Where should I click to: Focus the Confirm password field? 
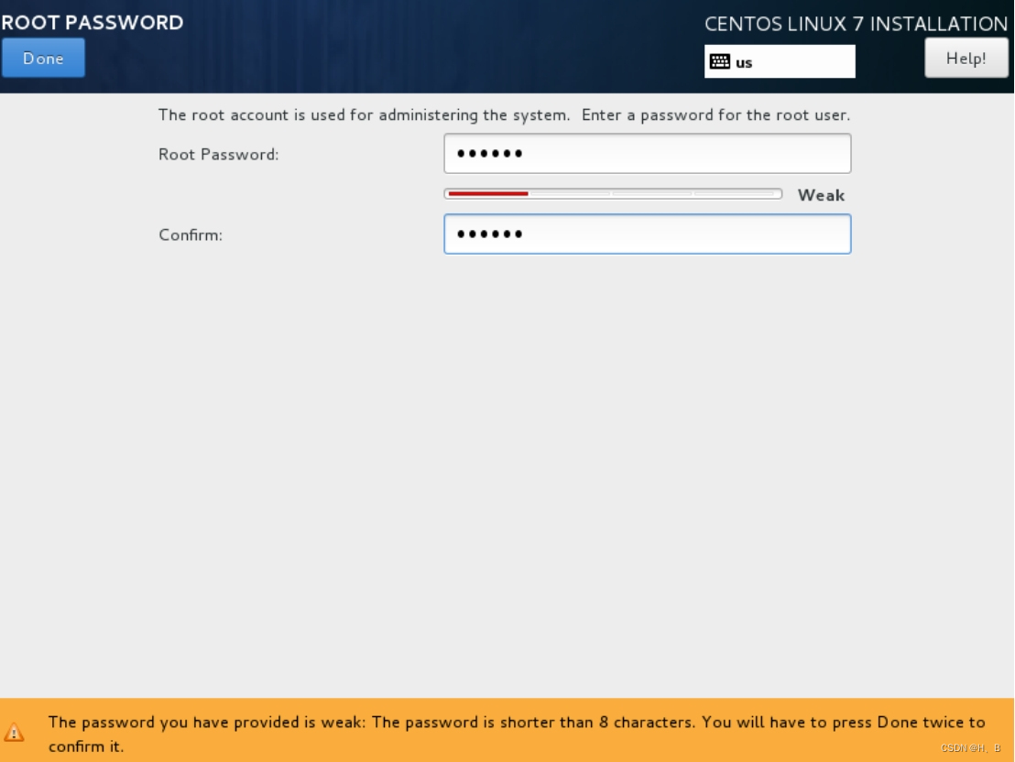click(x=648, y=234)
